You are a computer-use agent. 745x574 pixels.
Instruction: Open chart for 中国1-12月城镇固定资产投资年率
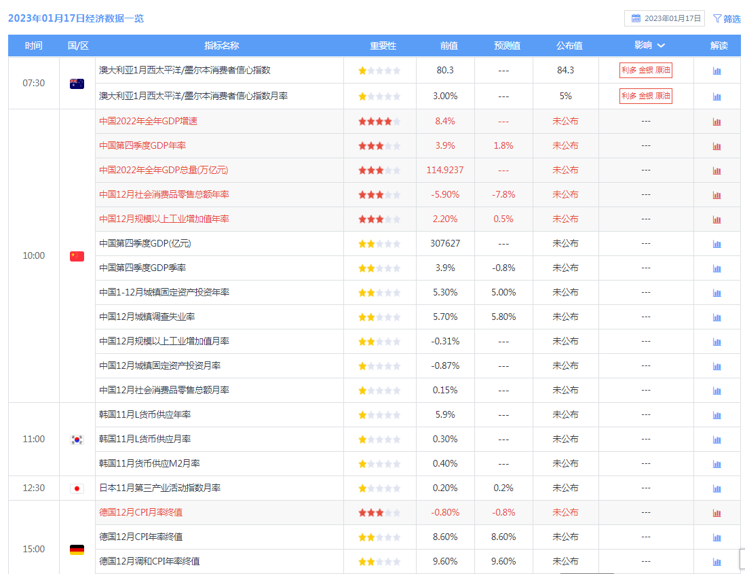click(717, 293)
